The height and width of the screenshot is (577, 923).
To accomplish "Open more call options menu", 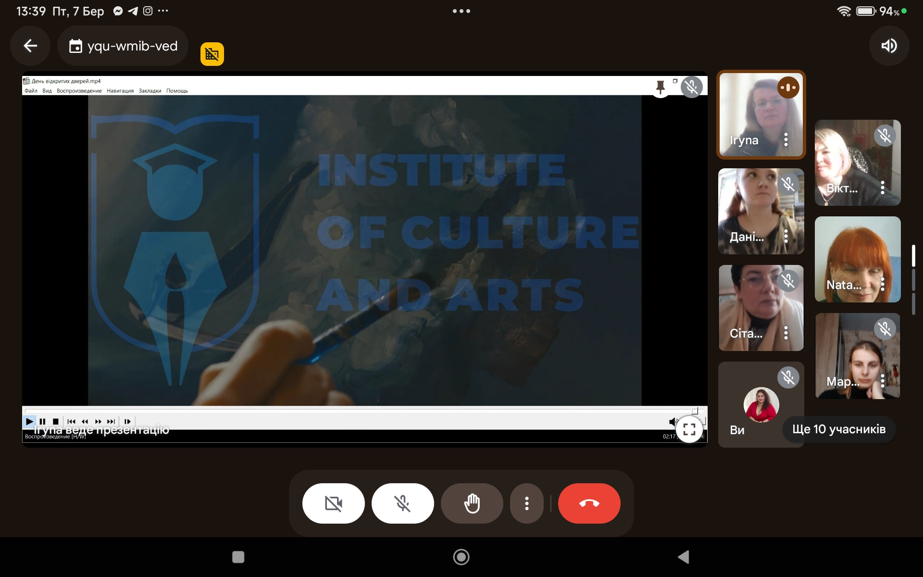I will point(527,503).
